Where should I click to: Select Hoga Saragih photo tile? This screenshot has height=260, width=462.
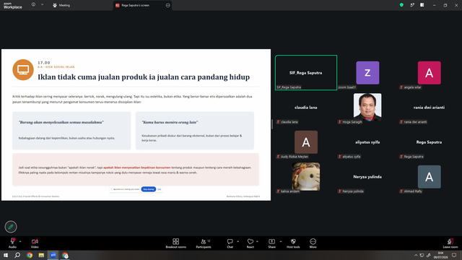click(367, 107)
